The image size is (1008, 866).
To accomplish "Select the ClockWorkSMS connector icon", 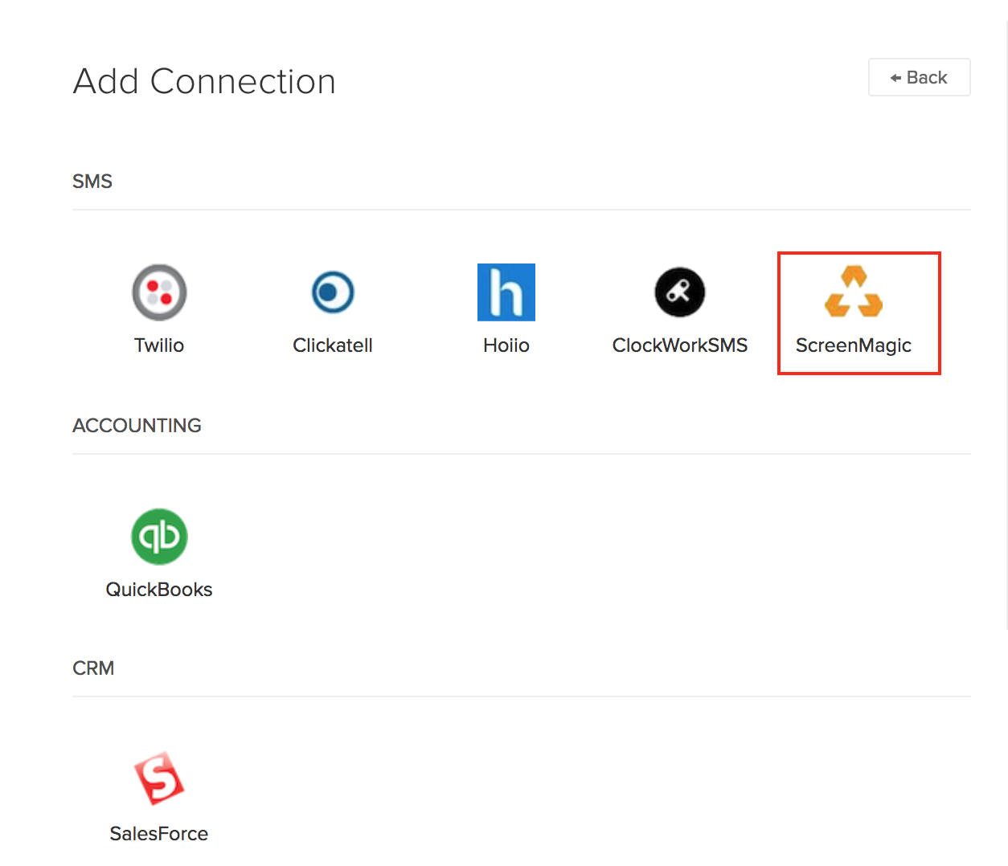I will click(x=679, y=292).
